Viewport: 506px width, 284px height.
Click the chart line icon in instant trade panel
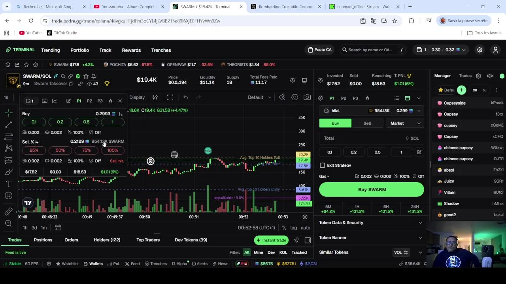pyautogui.click(x=55, y=101)
